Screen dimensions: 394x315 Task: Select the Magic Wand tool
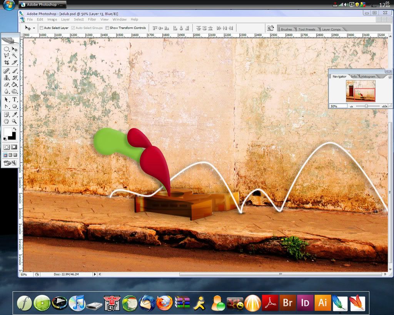pos(15,55)
